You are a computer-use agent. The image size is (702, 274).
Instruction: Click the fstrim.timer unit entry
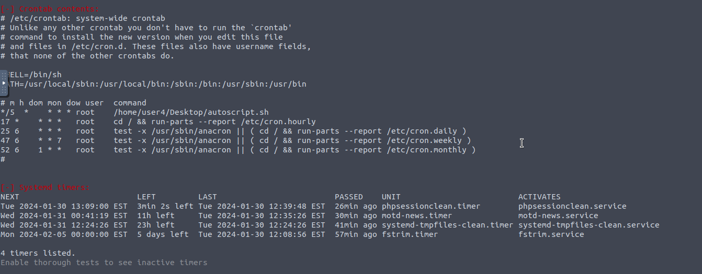coord(410,234)
